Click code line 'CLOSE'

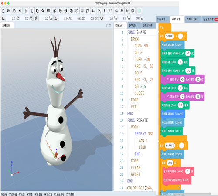pos(140,93)
